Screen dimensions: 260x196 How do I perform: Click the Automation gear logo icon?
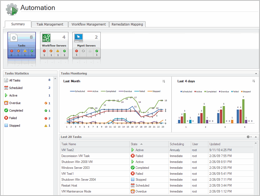[12, 9]
